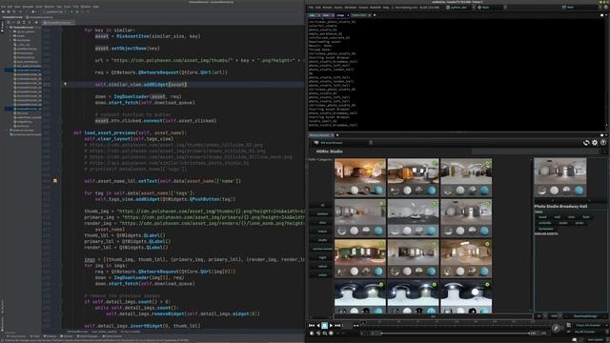
Task: Click the 'umbrella' tag in asset details
Action: click(x=544, y=223)
